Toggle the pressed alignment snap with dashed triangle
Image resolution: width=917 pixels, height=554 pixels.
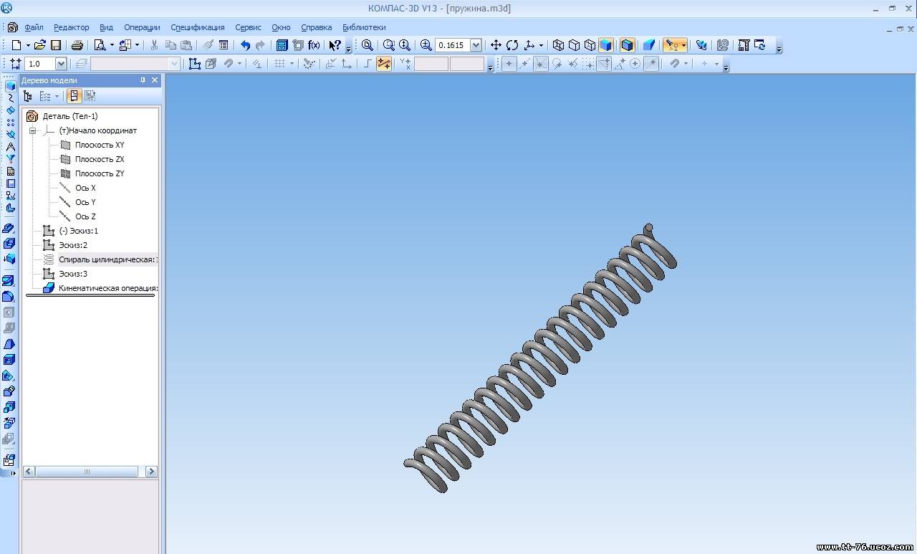pos(604,64)
